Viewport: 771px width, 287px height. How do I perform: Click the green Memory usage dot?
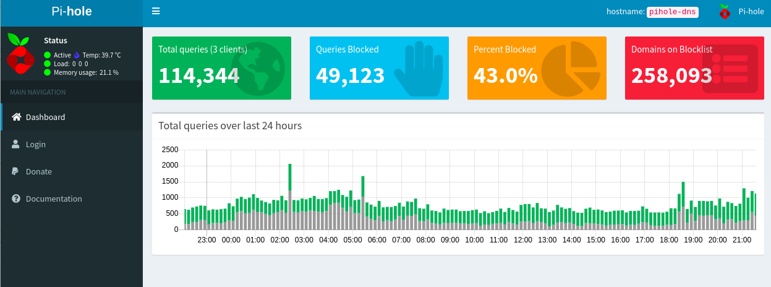pyautogui.click(x=48, y=72)
